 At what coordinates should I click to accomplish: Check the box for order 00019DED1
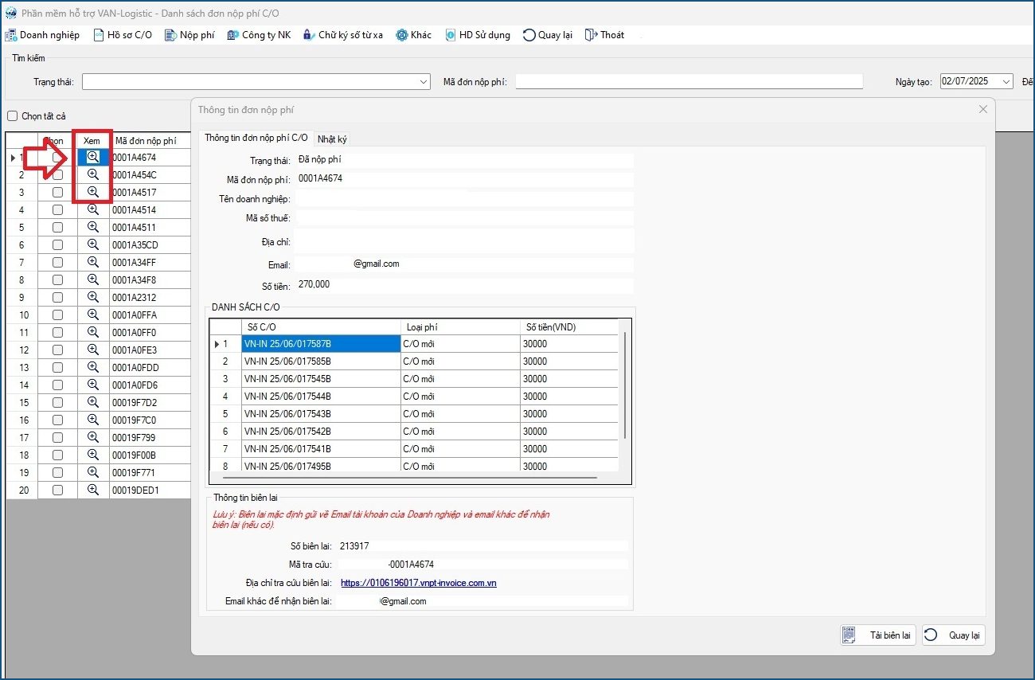pos(57,490)
